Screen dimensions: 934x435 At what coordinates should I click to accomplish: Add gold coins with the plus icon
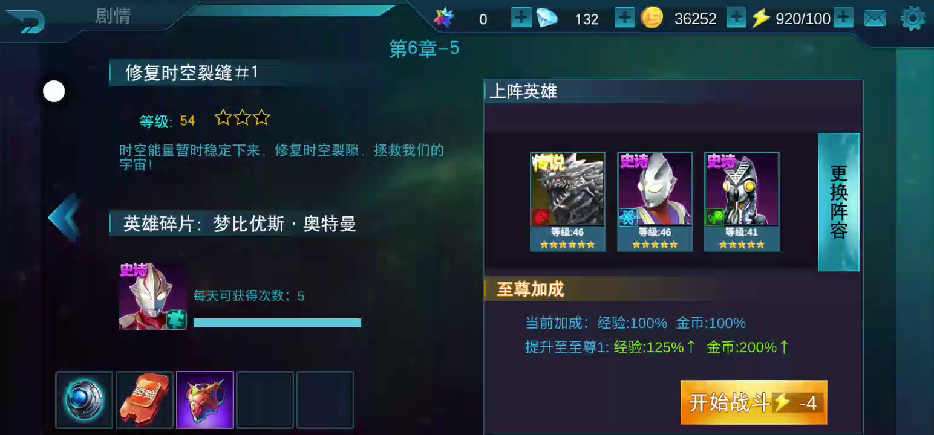(736, 18)
